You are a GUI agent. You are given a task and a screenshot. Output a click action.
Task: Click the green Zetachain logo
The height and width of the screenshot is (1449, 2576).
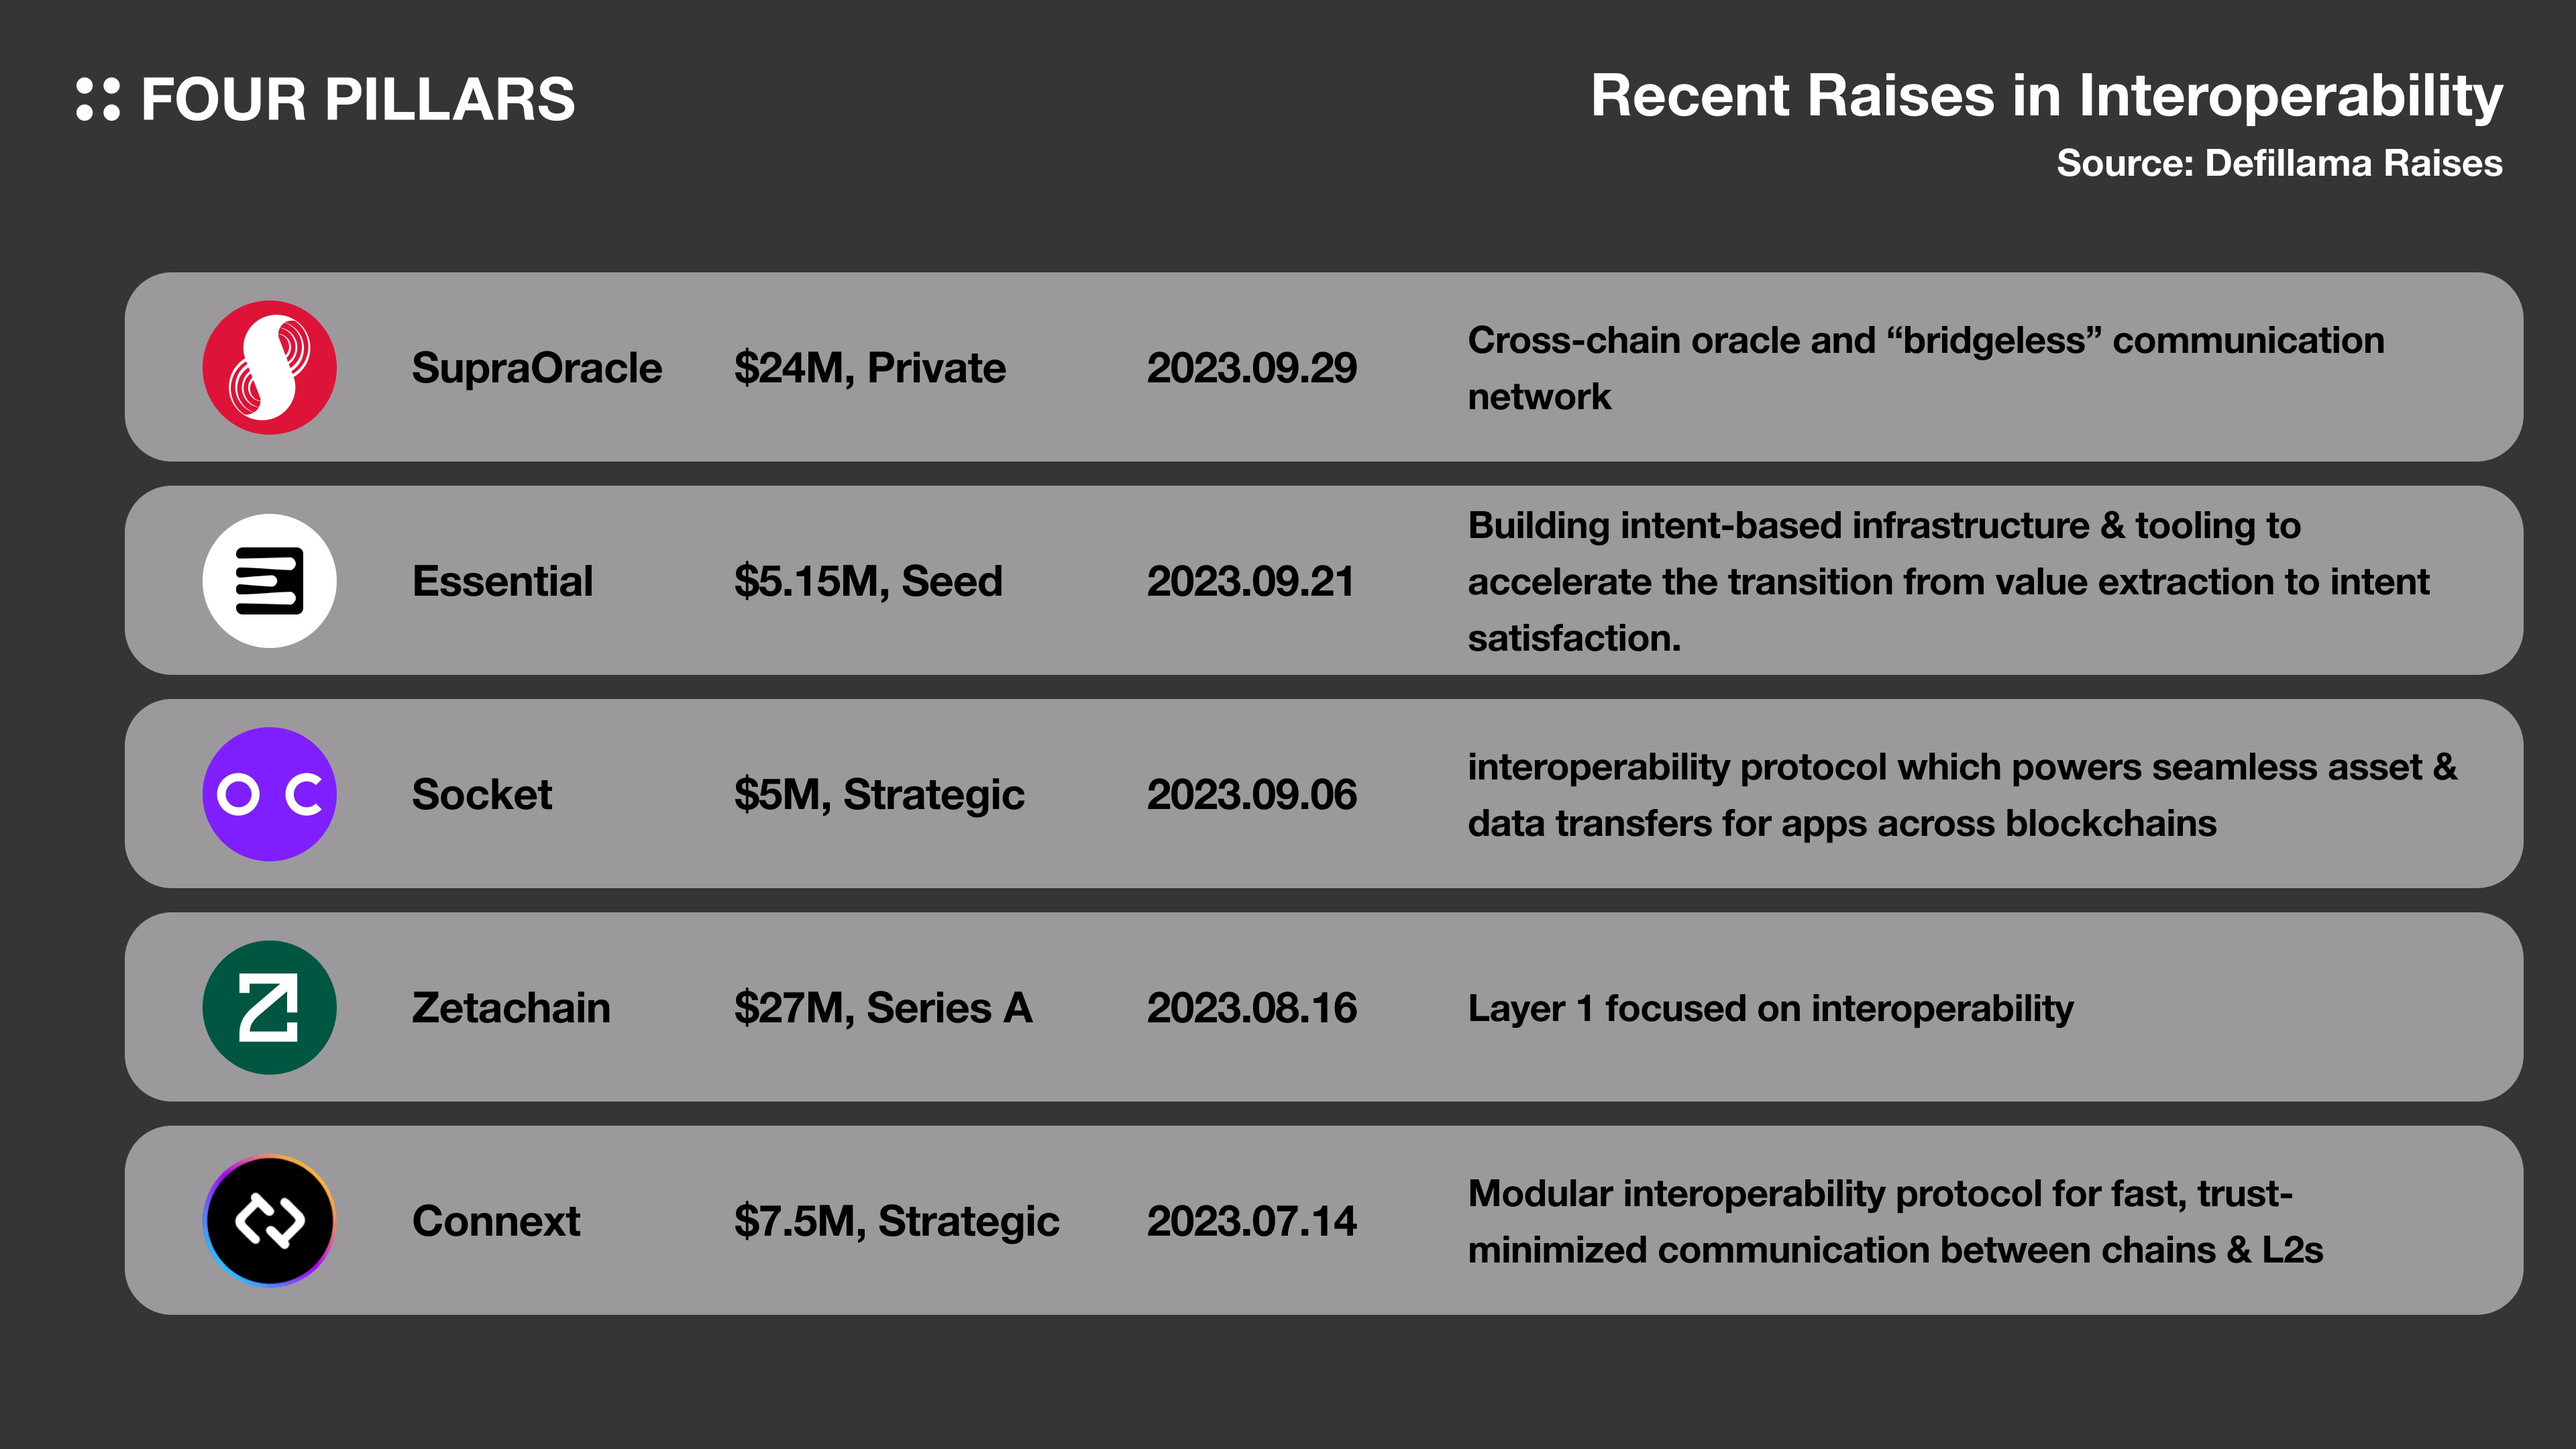[269, 1007]
